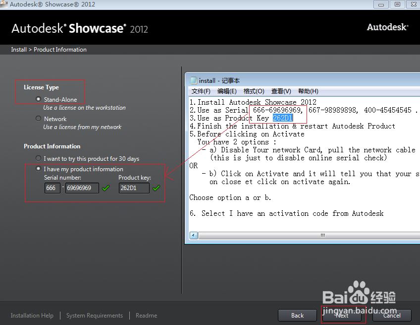420x325 pixels.
Task: Open the 帮助(H) menu in Notepad
Action: pyautogui.click(x=308, y=91)
